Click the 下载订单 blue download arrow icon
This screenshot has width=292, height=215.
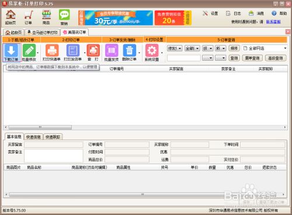click(x=11, y=53)
